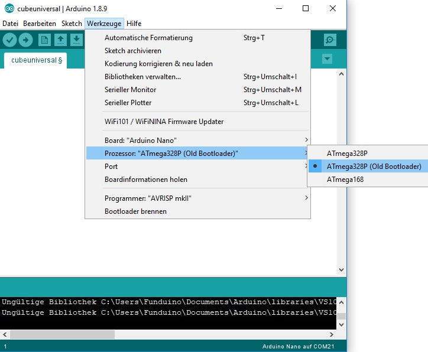
Task: Select the cubeuniversal sketch tab
Action: click(x=37, y=60)
